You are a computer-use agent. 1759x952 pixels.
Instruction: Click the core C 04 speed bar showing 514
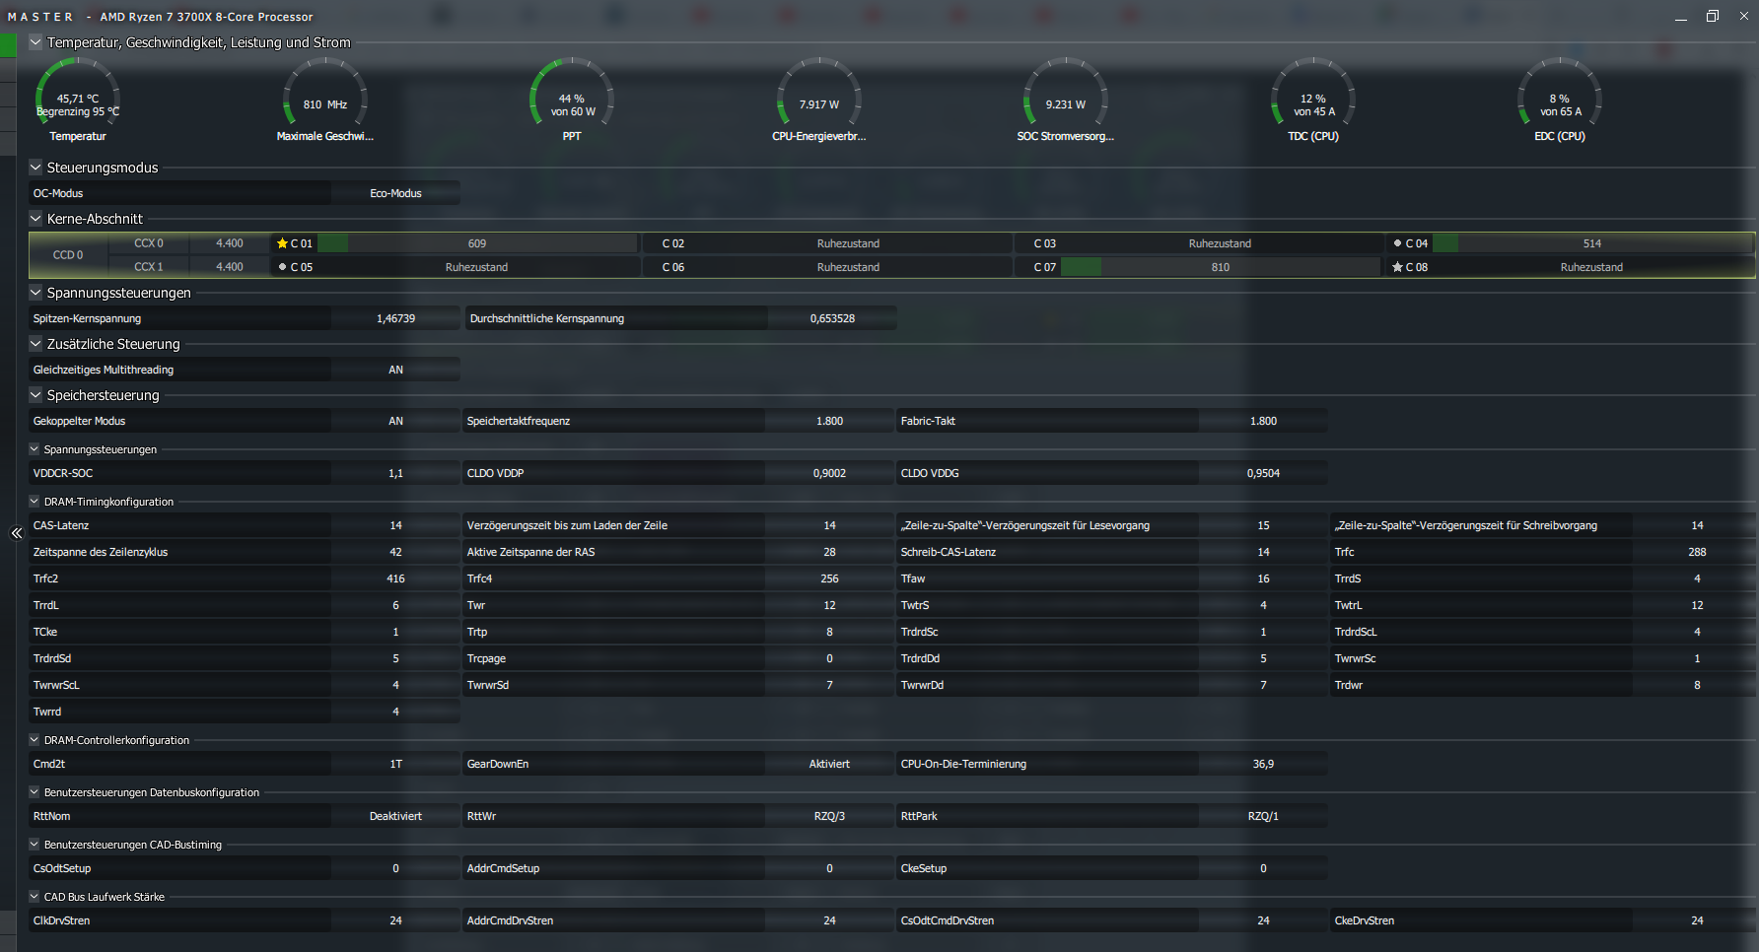click(x=1592, y=243)
